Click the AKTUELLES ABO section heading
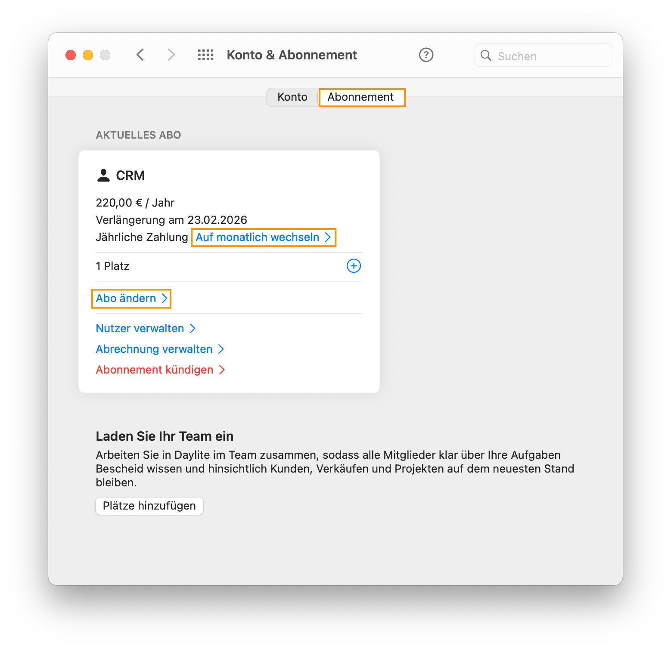Screen dimensions: 671x649 click(x=138, y=135)
